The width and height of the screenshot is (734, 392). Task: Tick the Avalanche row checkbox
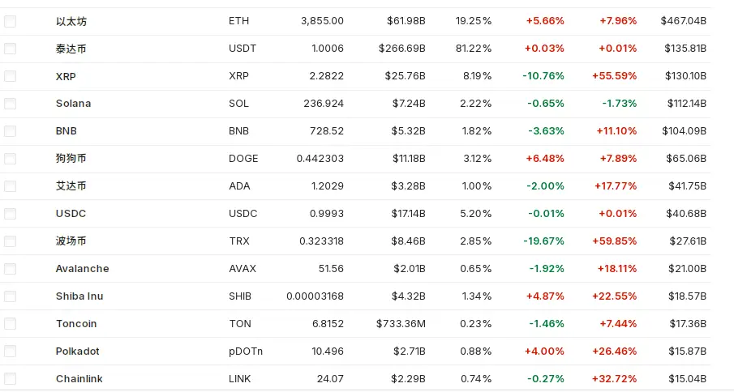pos(10,269)
